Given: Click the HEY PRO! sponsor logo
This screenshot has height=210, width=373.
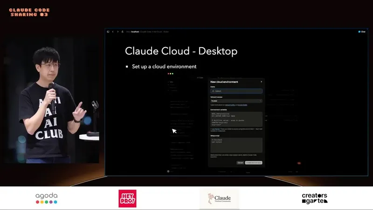Looking at the screenshot, I should [x=127, y=198].
